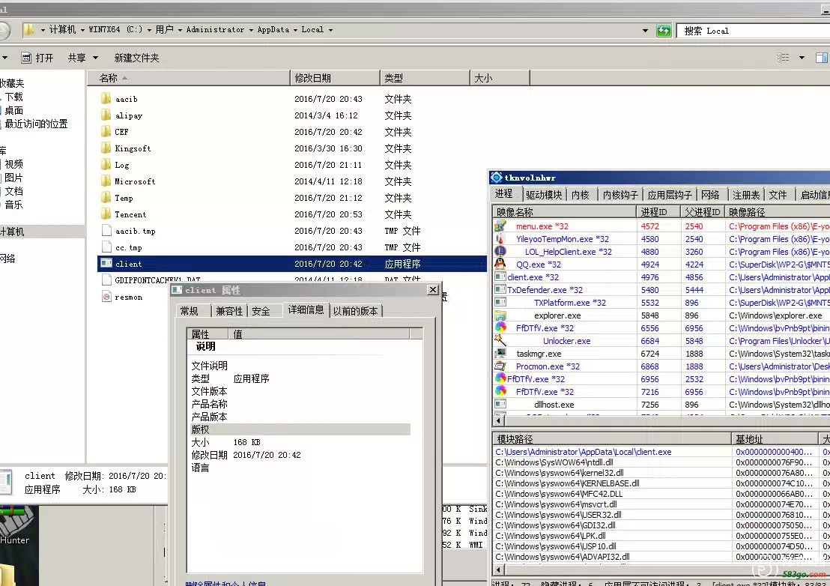830x586 pixels.
Task: Click the green refresh icon in address bar
Action: click(664, 30)
